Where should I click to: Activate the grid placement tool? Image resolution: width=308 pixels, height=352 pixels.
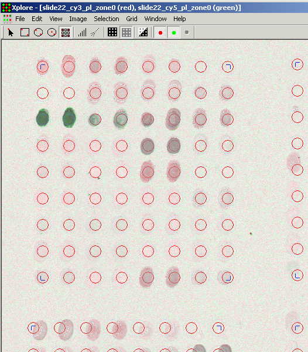pyautogui.click(x=66, y=33)
